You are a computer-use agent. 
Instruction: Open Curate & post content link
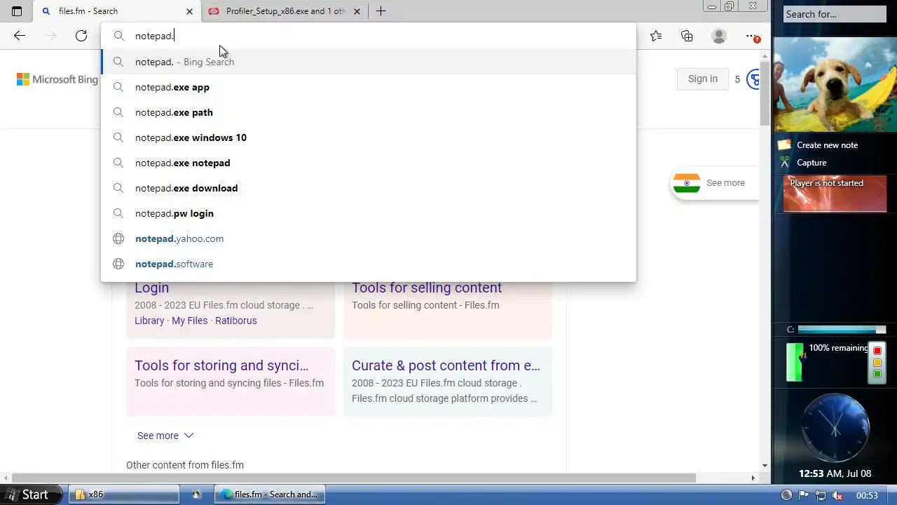[446, 365]
